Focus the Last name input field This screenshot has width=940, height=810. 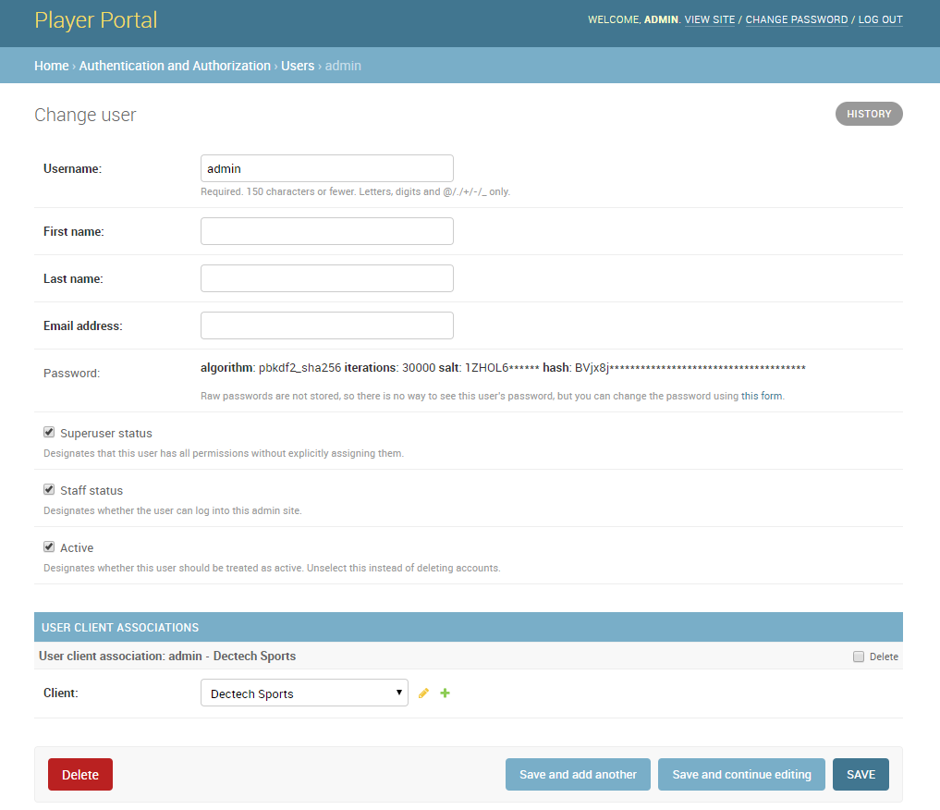(326, 278)
